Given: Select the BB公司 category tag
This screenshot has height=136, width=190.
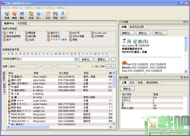Looking at the screenshot, I should [x=74, y=33].
